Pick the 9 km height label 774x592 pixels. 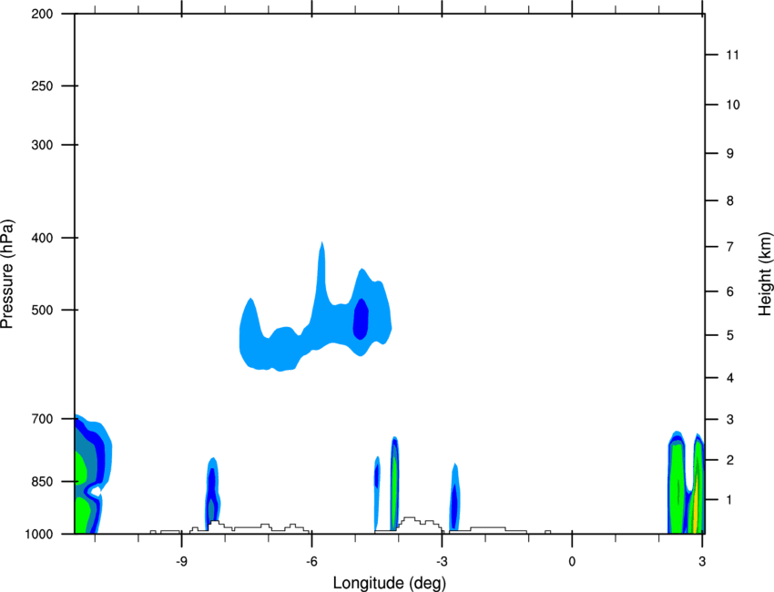[730, 154]
